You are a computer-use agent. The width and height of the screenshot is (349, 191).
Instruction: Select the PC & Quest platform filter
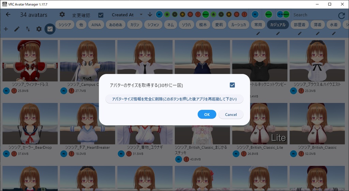tap(283, 15)
